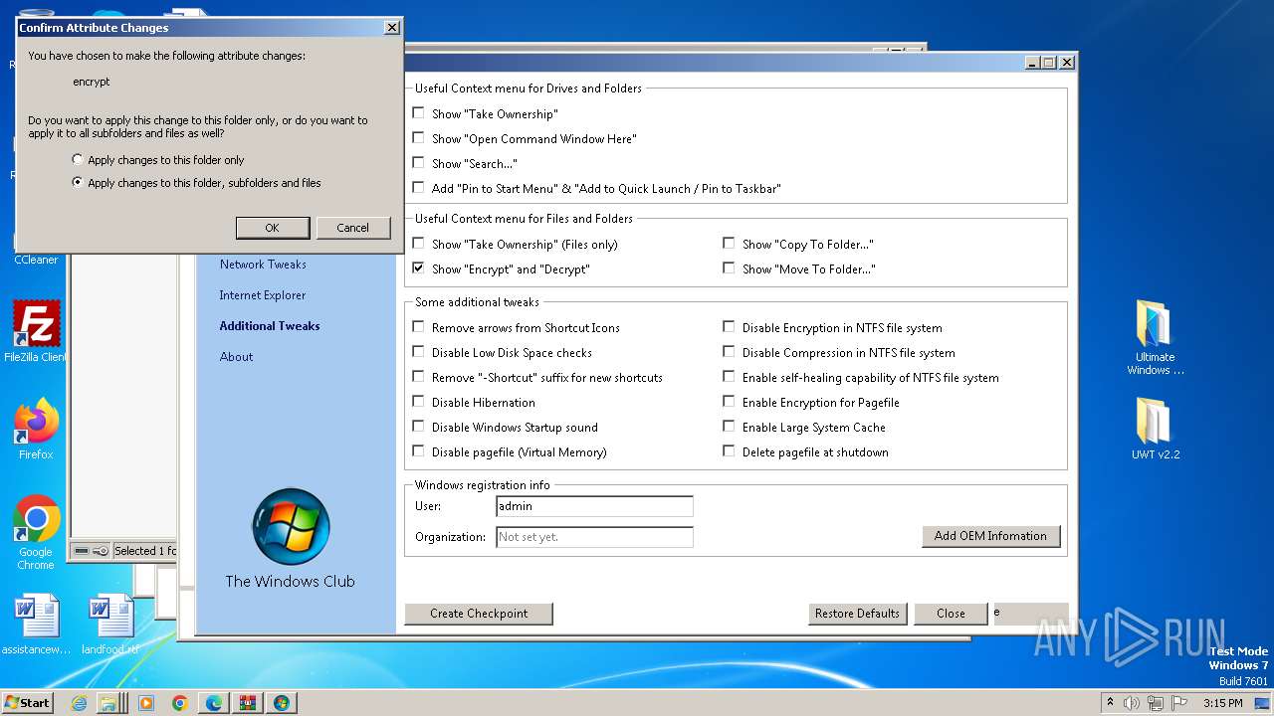
Task: Open File Explorer from the taskbar
Action: [x=112, y=703]
